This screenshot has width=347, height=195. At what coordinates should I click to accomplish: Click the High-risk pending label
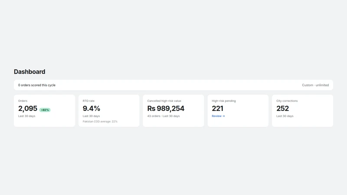[x=224, y=101]
